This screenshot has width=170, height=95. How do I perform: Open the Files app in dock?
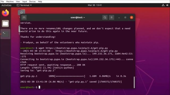pos(5,23)
